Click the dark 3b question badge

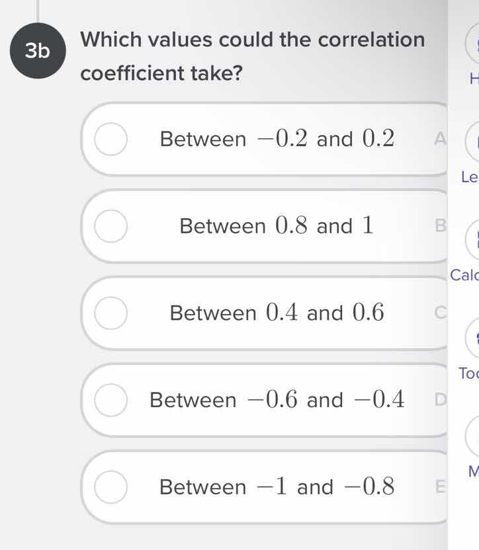(38, 50)
